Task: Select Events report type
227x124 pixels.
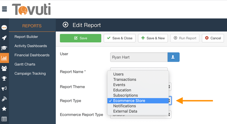Action: (x=138, y=85)
